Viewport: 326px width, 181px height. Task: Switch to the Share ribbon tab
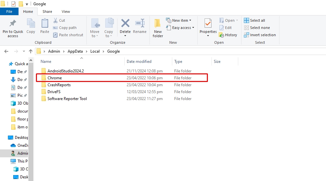coord(47,12)
